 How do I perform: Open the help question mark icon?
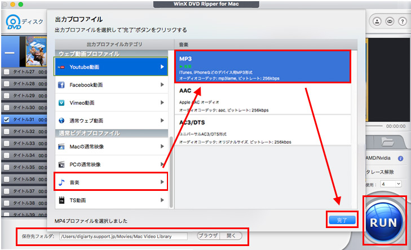(403, 21)
